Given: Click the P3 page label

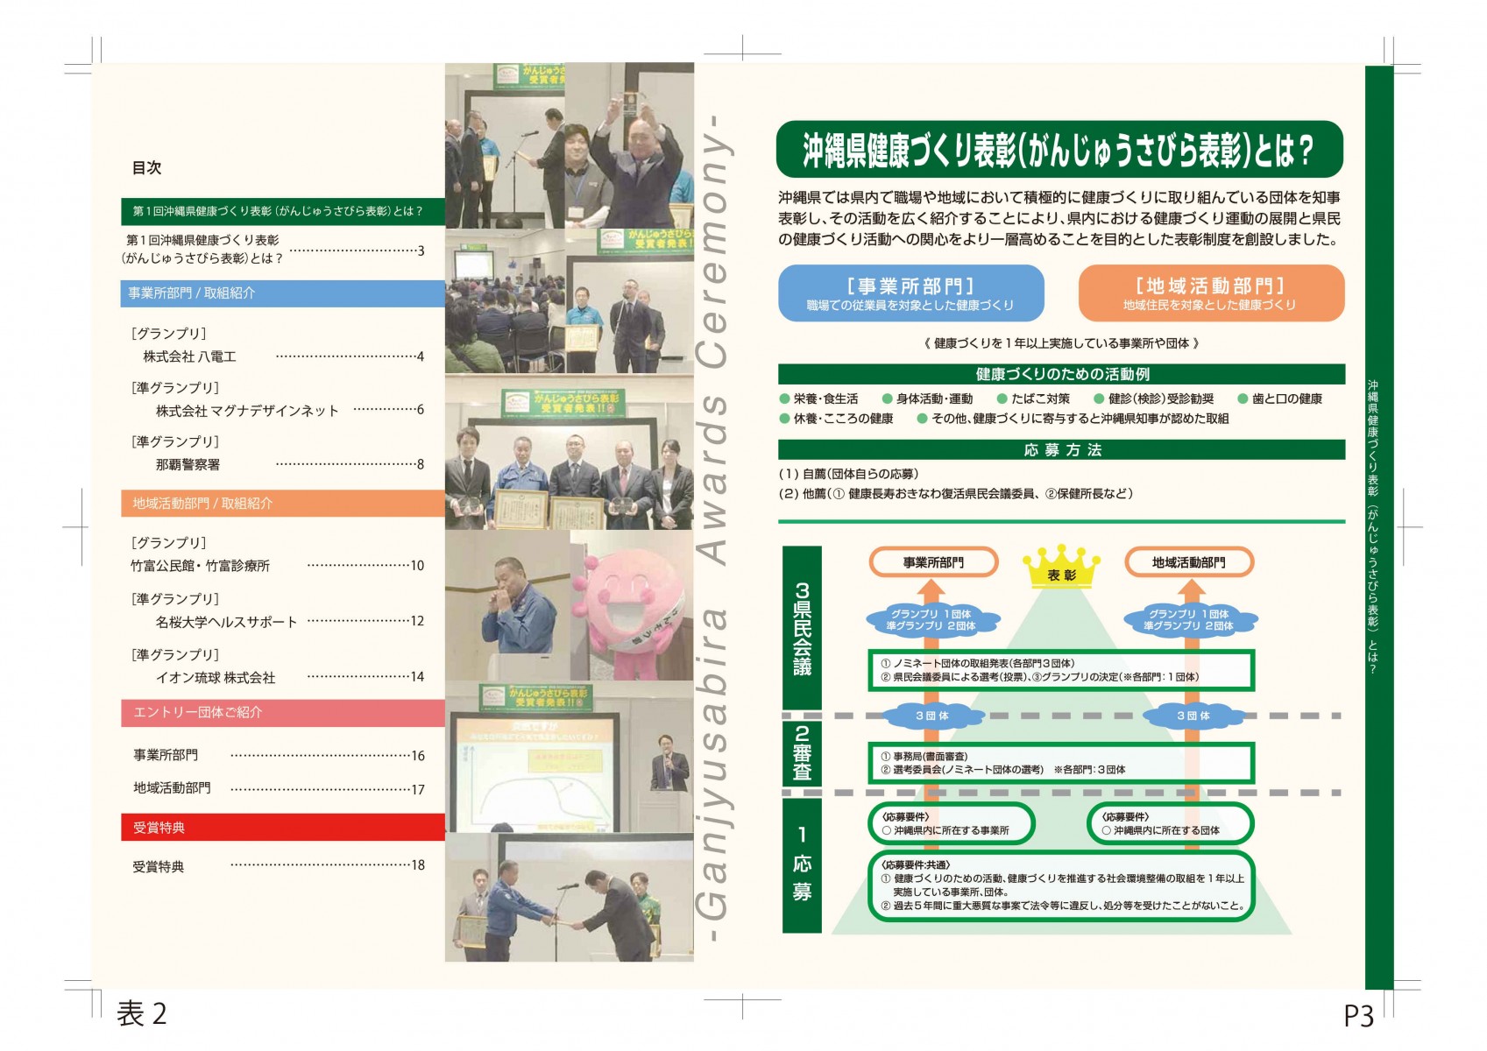Looking at the screenshot, I should click(1359, 1015).
